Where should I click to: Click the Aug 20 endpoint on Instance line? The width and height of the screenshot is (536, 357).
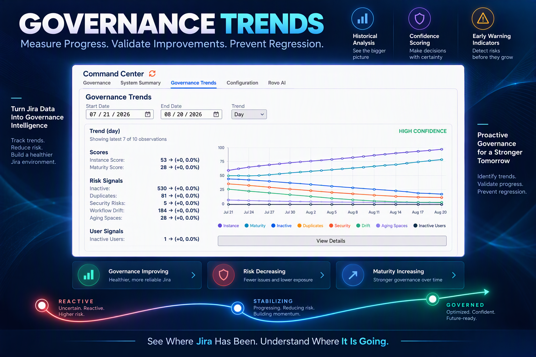point(442,149)
